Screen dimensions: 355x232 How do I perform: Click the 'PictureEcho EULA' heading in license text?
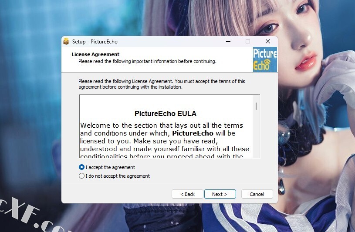(x=165, y=113)
